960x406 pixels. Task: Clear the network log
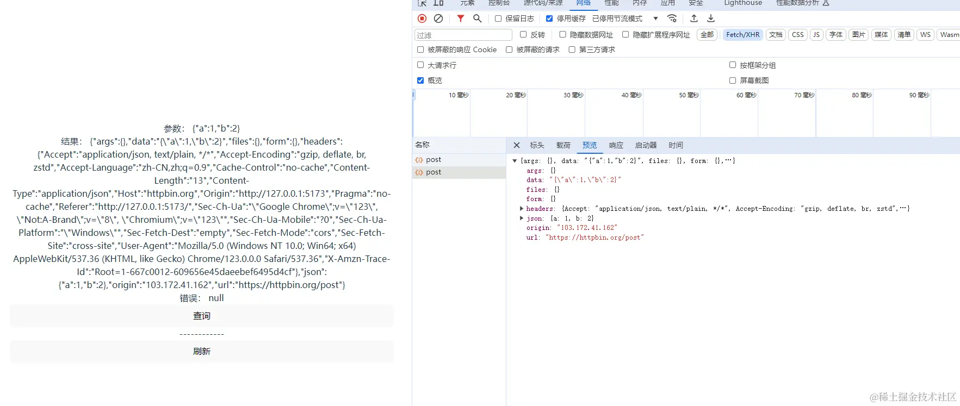pos(438,18)
